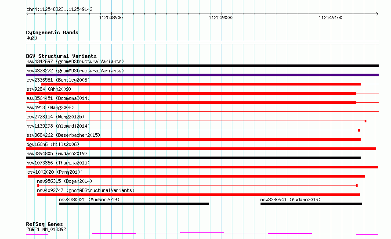The height and width of the screenshot is (239, 391).
Task: Select the black nsv4342697 variant bar
Action: 202,66
